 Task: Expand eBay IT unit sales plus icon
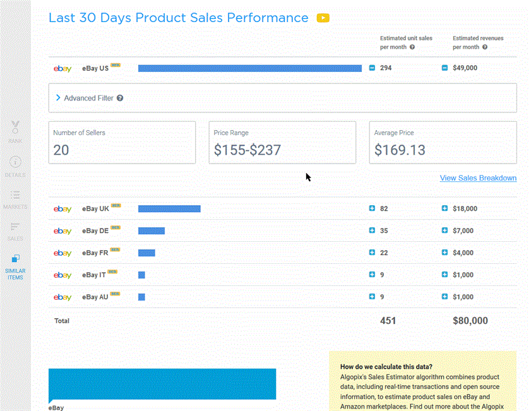[x=372, y=274]
